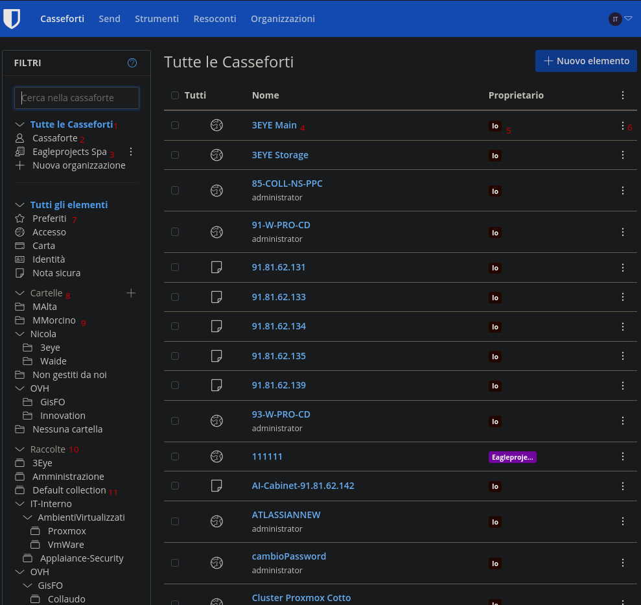Select the checkbox next to 111111
The height and width of the screenshot is (605, 641).
[x=175, y=457]
